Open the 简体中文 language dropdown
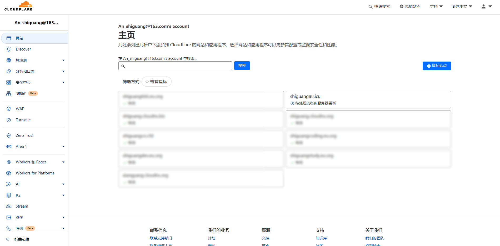Image resolution: width=500 pixels, height=246 pixels. [462, 7]
